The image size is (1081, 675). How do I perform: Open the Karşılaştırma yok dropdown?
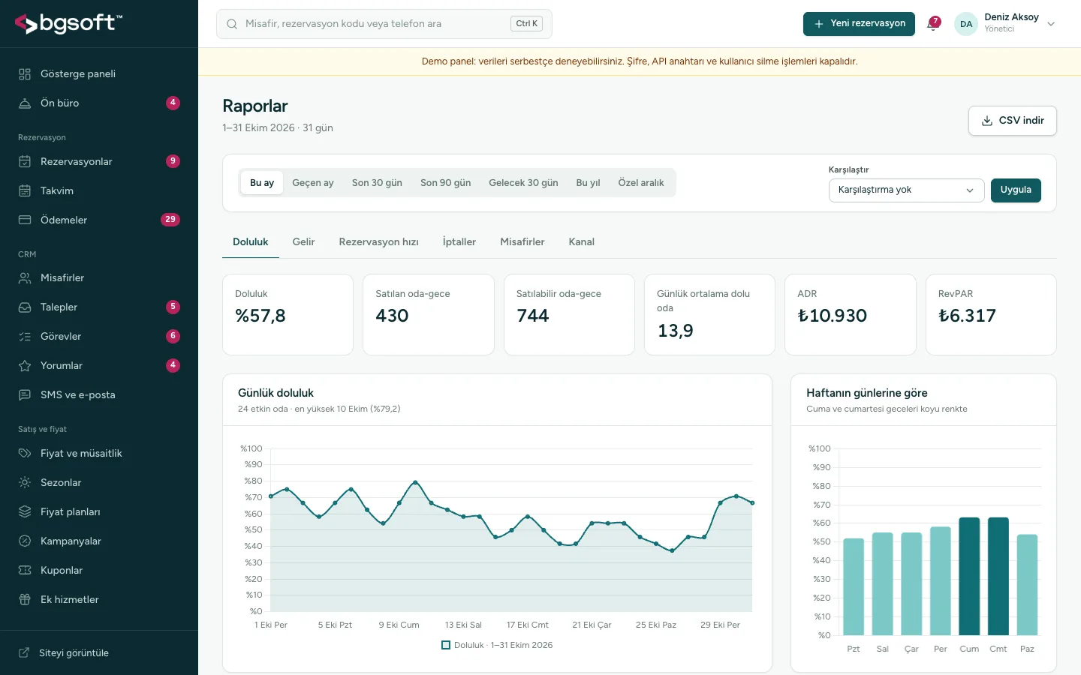coord(906,190)
